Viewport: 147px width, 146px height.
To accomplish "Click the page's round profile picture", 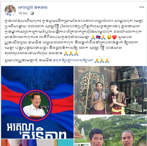I will pos(10,10).
